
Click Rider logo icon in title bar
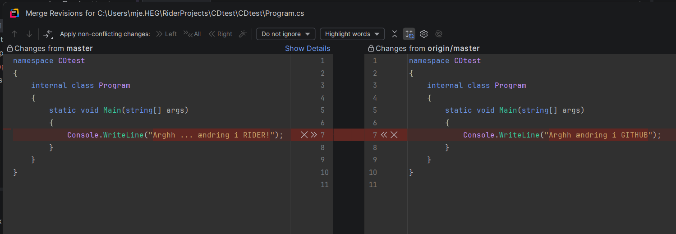[x=14, y=13]
